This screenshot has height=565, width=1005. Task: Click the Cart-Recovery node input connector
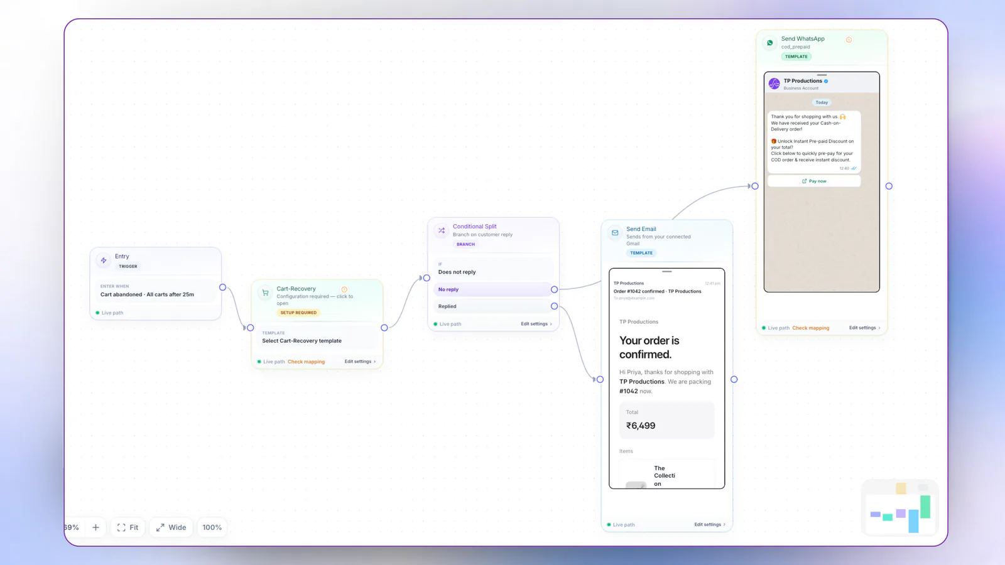[x=251, y=328]
